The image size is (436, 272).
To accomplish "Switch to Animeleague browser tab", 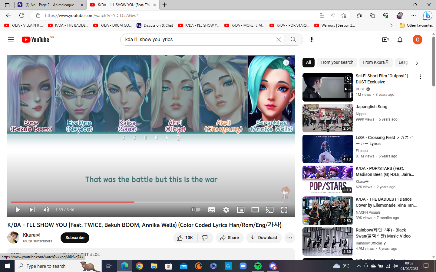I will click(50, 5).
